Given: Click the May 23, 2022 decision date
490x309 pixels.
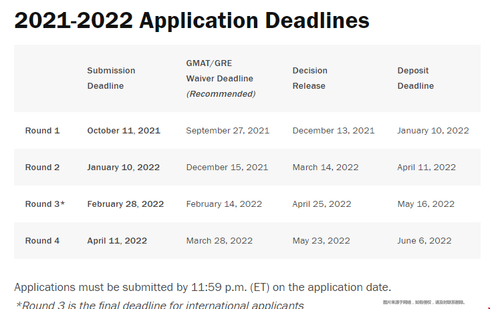Looking at the screenshot, I should pos(322,241).
